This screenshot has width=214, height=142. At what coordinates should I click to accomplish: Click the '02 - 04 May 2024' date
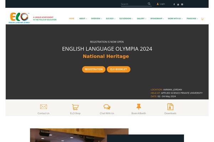click(x=167, y=96)
